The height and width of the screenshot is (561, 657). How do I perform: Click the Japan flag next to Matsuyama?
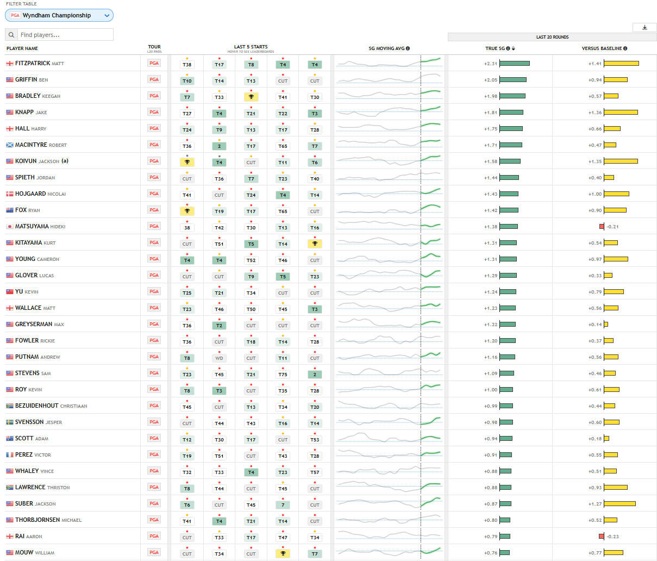coord(10,227)
